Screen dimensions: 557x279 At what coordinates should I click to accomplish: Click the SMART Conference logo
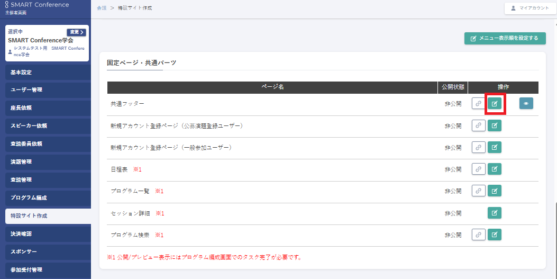click(36, 5)
